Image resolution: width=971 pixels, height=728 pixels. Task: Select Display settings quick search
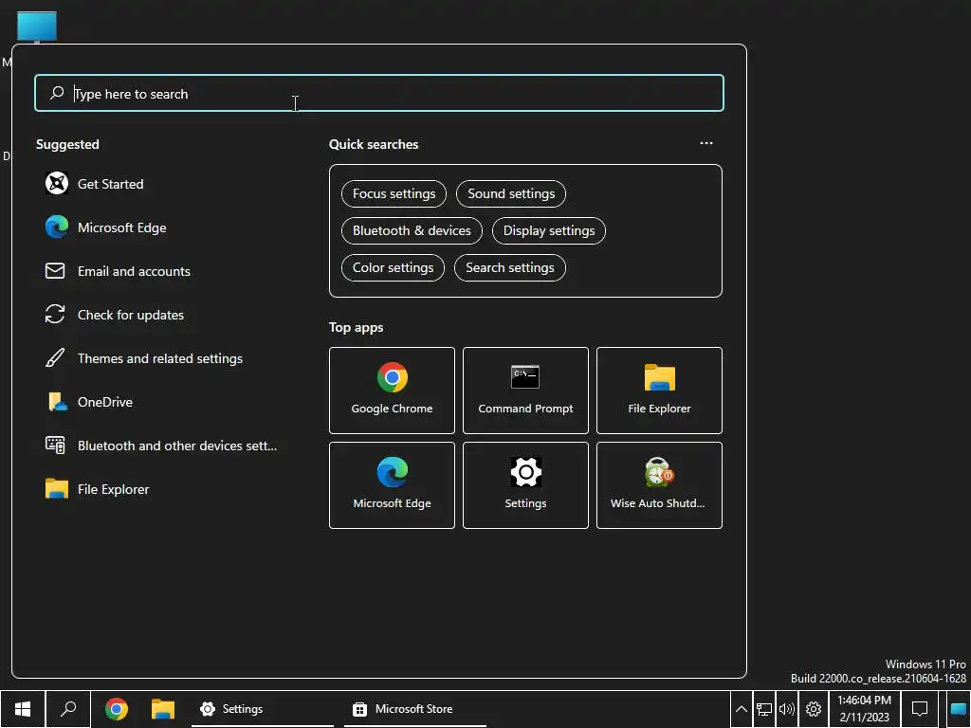click(x=549, y=231)
